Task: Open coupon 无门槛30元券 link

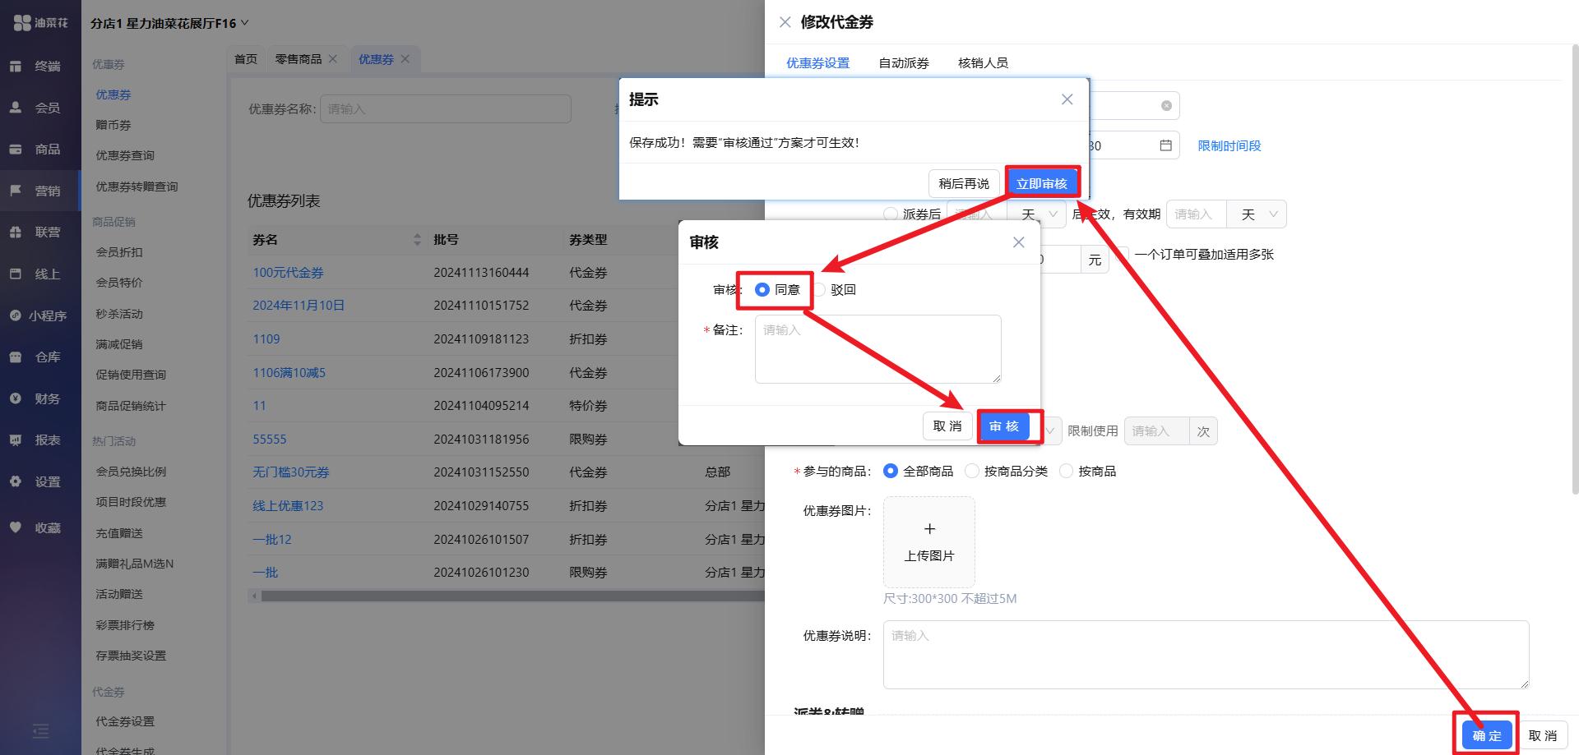Action: 291,472
